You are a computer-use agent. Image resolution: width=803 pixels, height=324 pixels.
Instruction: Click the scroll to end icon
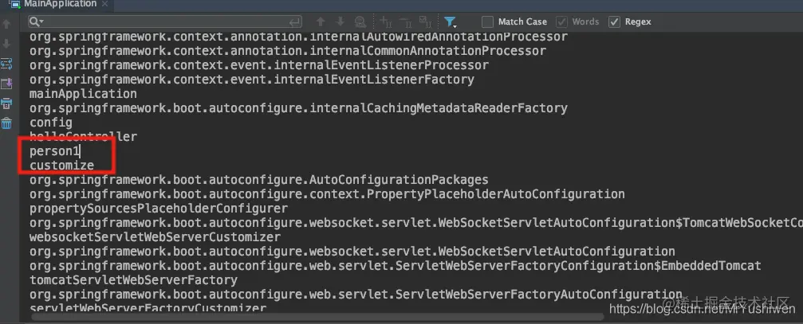pos(6,84)
